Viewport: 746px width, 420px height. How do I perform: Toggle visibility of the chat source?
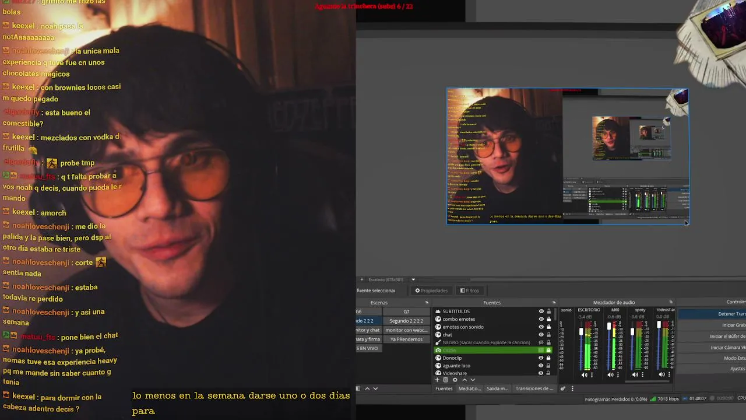click(541, 335)
